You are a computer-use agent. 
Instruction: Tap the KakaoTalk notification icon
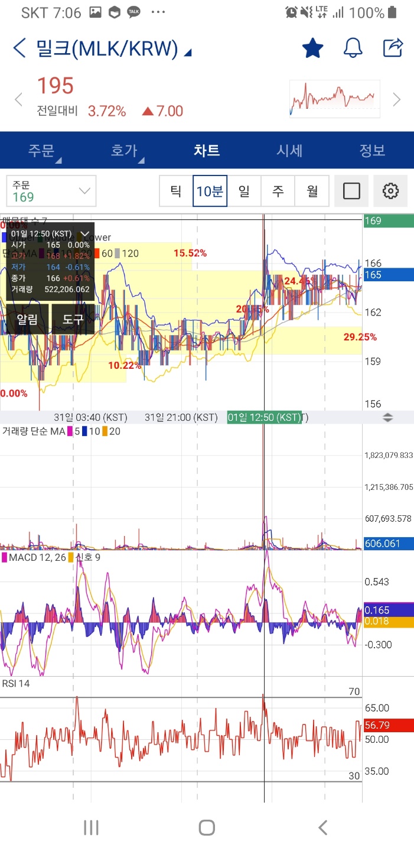point(134,12)
